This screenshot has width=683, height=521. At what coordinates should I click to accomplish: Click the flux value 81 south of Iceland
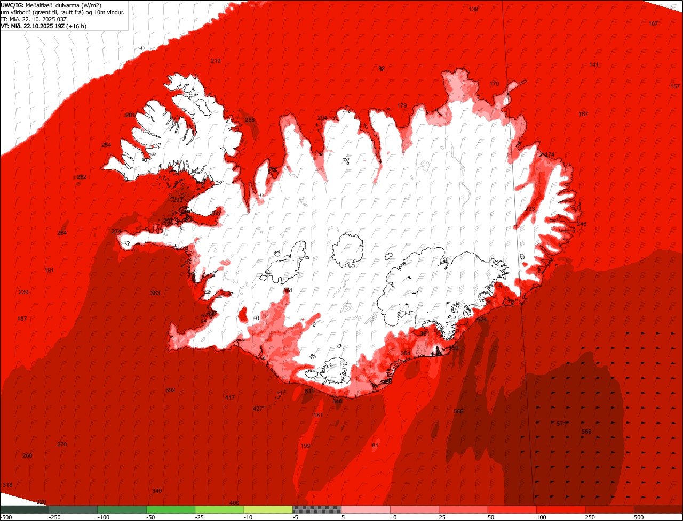click(x=375, y=445)
